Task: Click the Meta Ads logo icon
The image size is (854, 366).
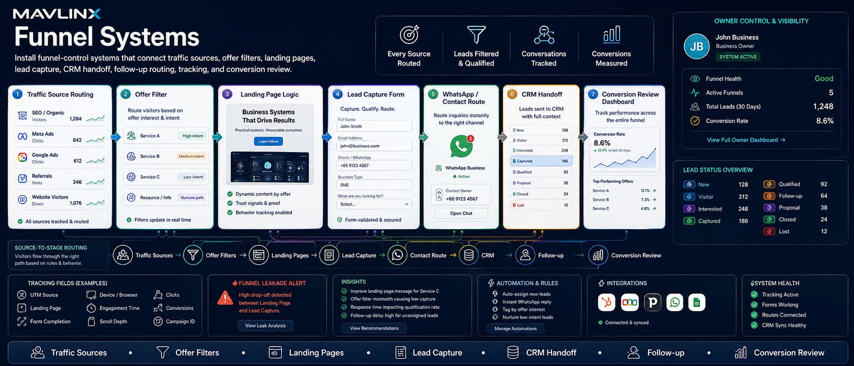Action: click(22, 137)
